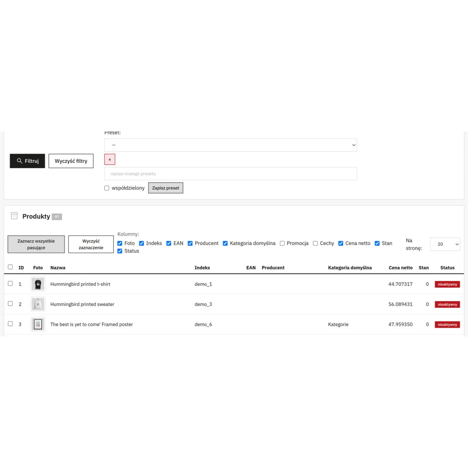468x468 pixels.
Task: Uncheck the Cena netto column checkbox
Action: coord(341,243)
